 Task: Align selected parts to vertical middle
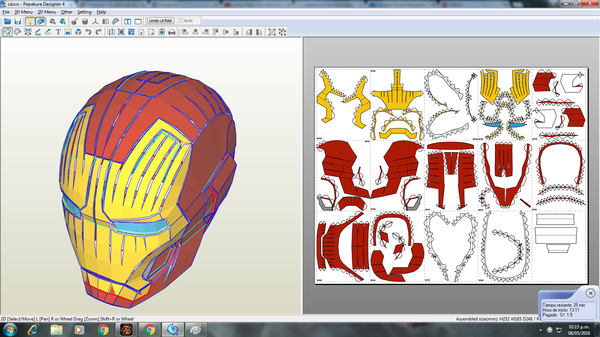pyautogui.click(x=226, y=32)
